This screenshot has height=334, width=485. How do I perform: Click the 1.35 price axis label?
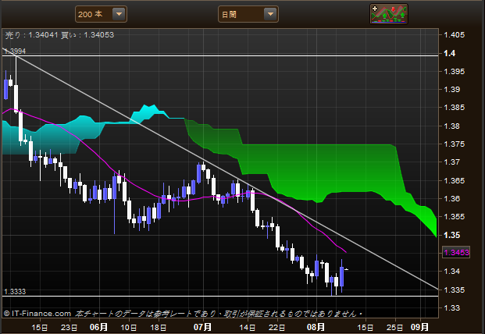pos(452,235)
